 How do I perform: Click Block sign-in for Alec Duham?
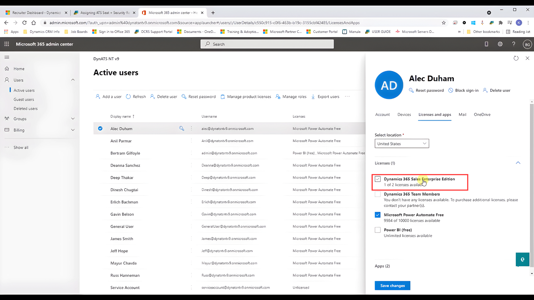pyautogui.click(x=463, y=90)
